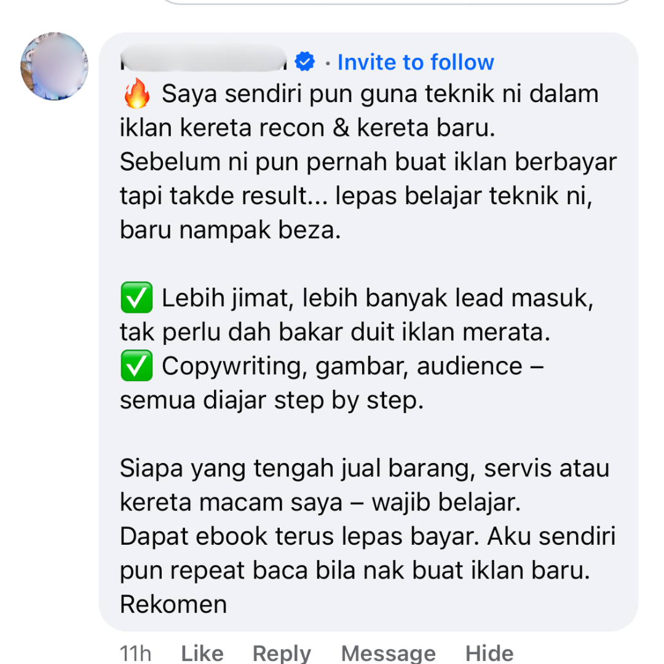The image size is (664, 664).
Task: Click the fire emoji in the comment
Action: pos(136,93)
